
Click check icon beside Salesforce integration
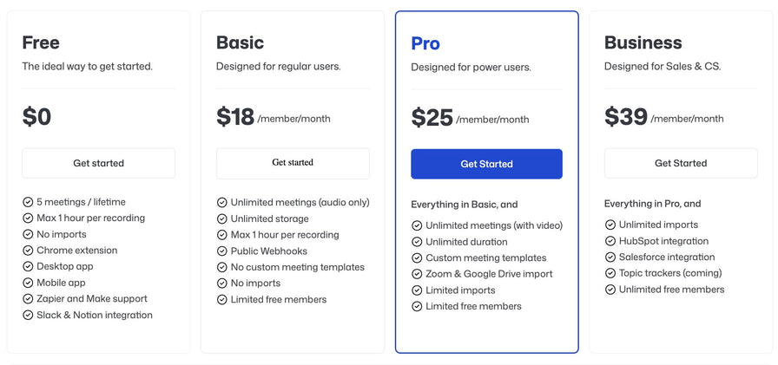(x=610, y=257)
